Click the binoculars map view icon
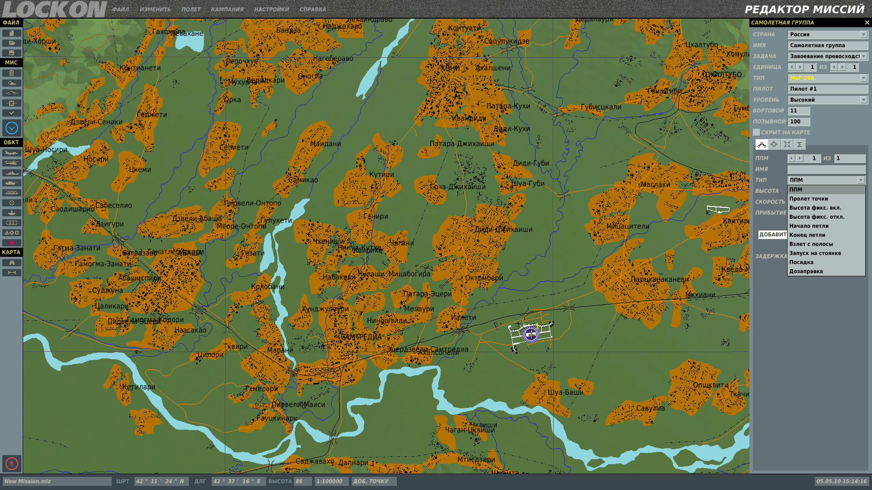872x490 pixels. 12,263
